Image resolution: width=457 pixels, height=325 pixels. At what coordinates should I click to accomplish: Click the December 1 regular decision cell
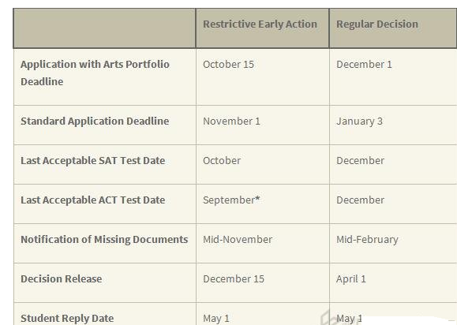click(364, 65)
